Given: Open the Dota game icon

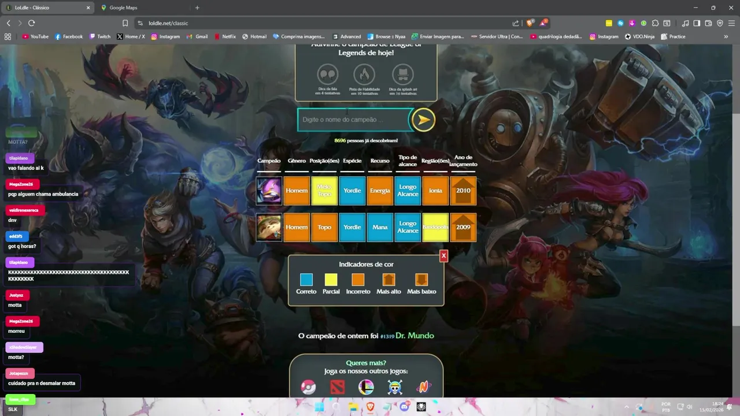Looking at the screenshot, I should 337,387.
